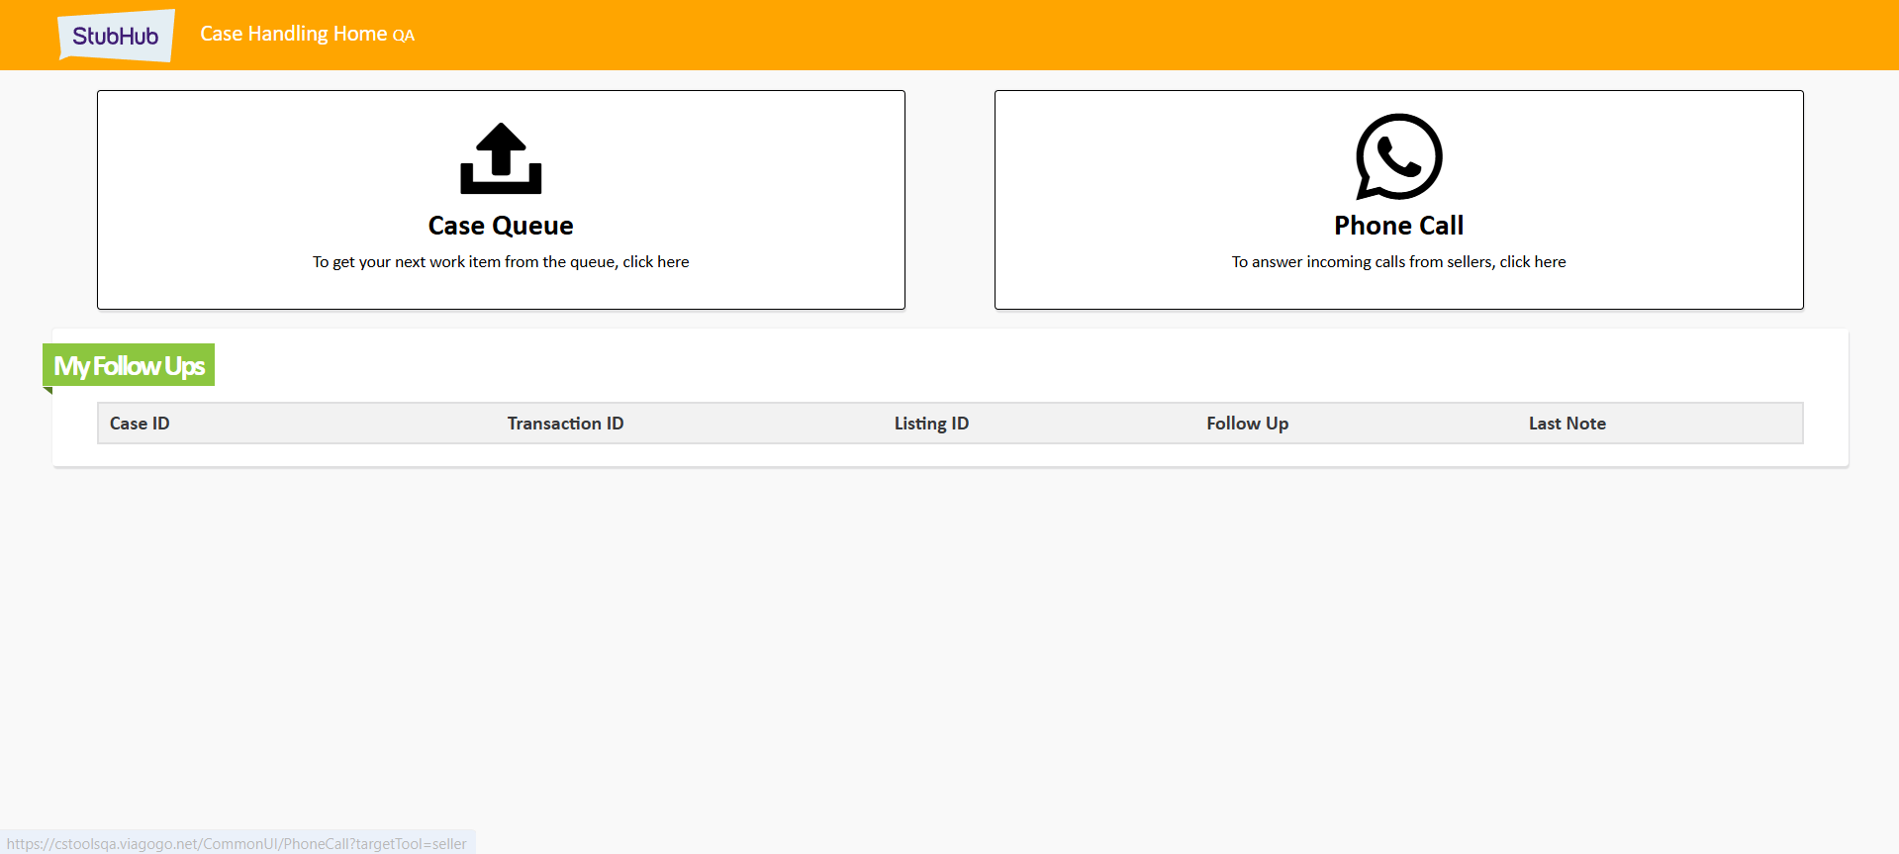This screenshot has height=854, width=1899.
Task: Sort by the Case ID column header
Action: point(140,424)
